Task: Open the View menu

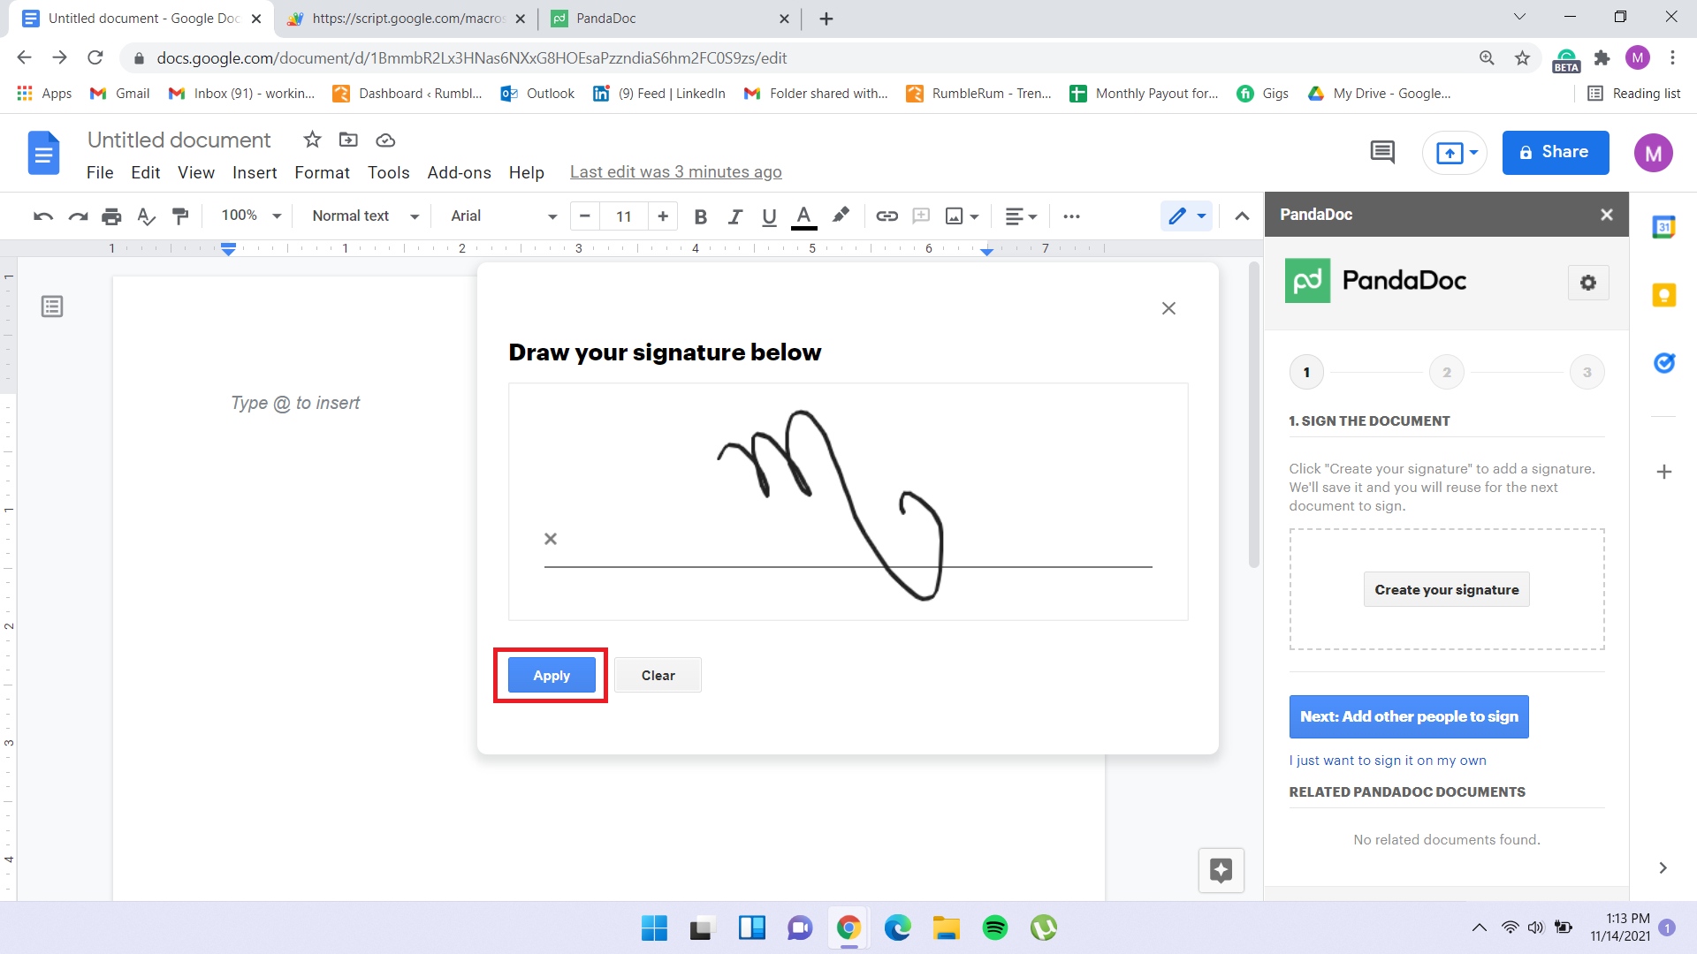Action: pyautogui.click(x=196, y=172)
